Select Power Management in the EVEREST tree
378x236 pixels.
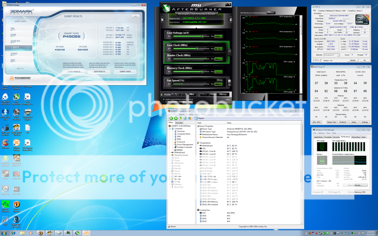185,145
